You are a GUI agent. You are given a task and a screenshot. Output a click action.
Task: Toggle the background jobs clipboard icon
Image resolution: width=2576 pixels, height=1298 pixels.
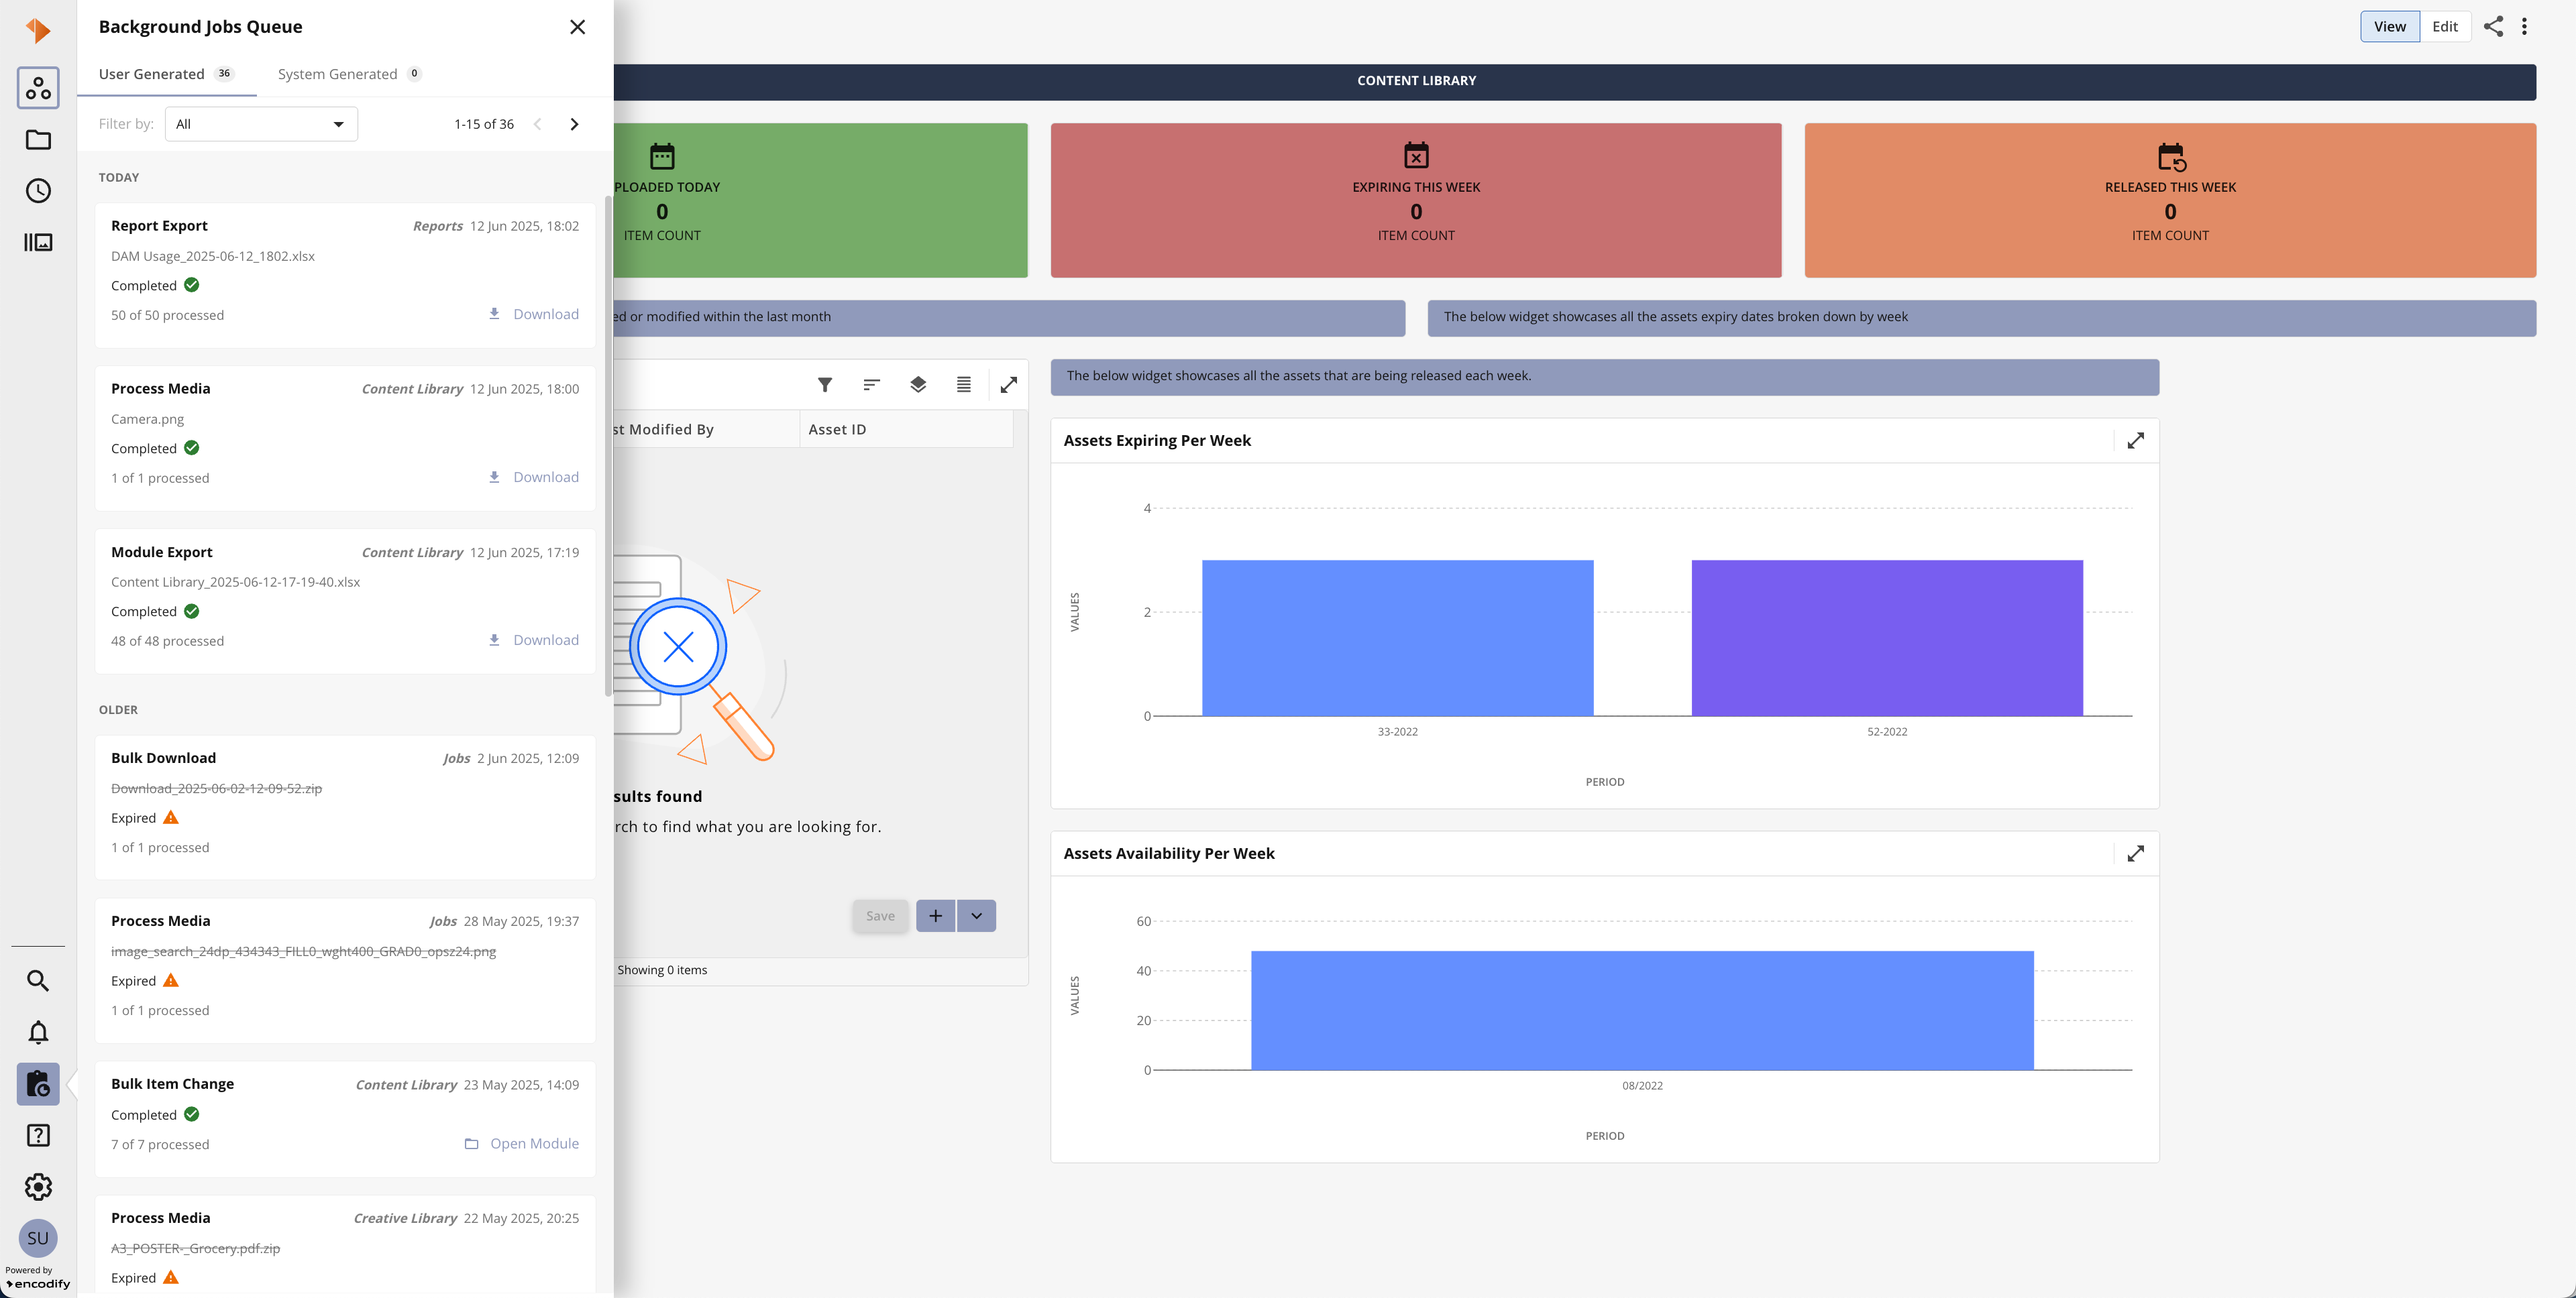point(38,1083)
